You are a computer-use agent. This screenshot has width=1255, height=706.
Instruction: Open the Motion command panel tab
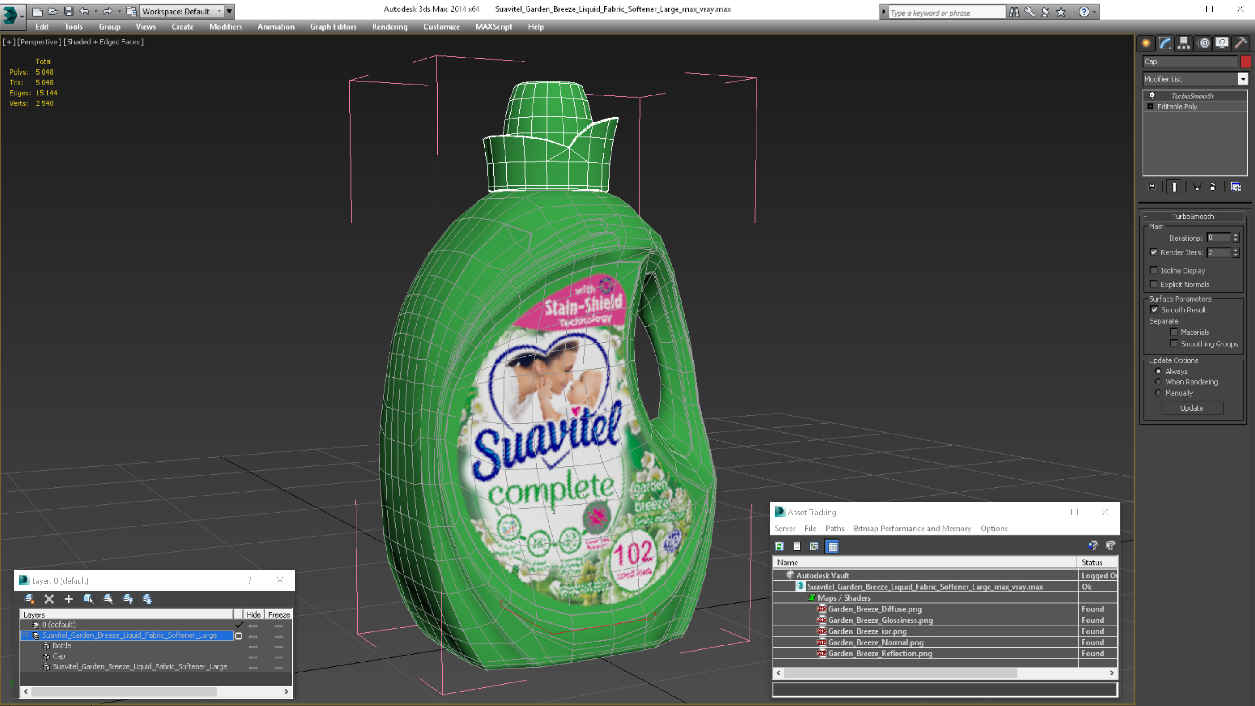point(1203,44)
